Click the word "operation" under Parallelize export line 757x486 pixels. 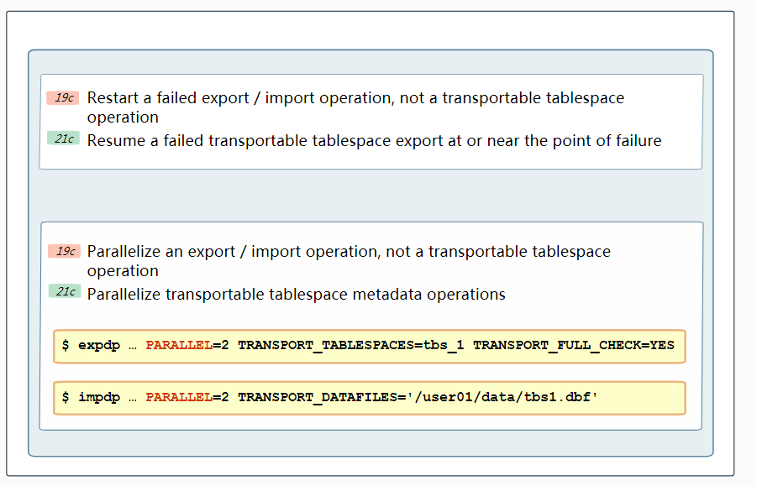point(123,271)
